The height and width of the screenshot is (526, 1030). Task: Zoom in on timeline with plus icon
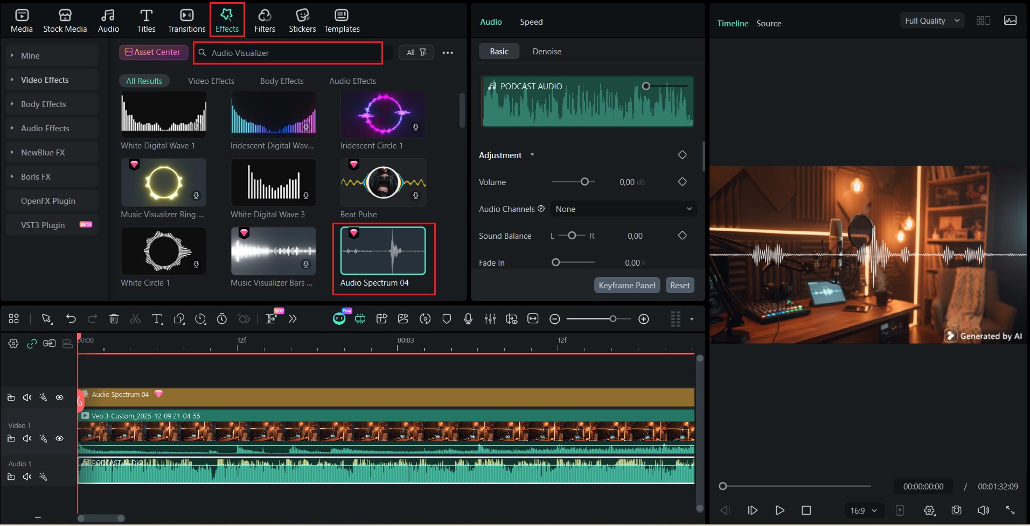pos(643,318)
